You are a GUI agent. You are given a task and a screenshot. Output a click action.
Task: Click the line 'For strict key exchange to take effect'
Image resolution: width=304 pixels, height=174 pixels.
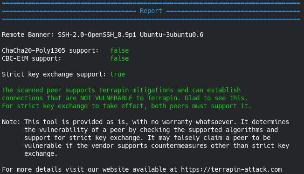pos(127,106)
